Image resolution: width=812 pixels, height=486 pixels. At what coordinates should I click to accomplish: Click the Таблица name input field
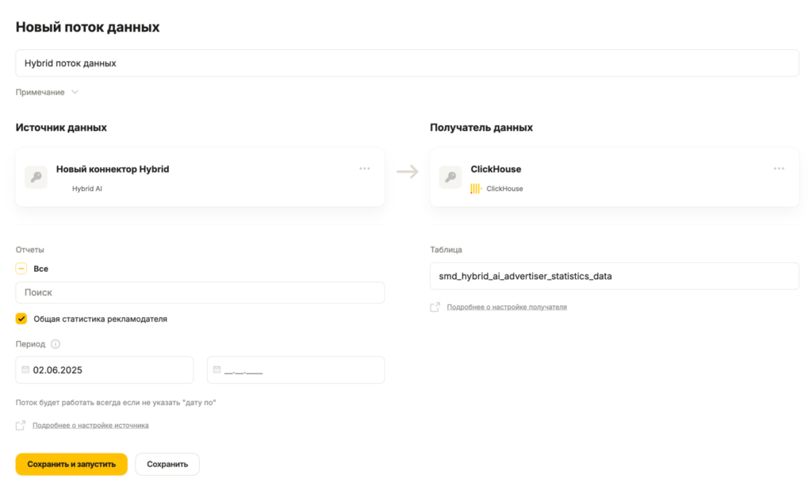click(615, 276)
